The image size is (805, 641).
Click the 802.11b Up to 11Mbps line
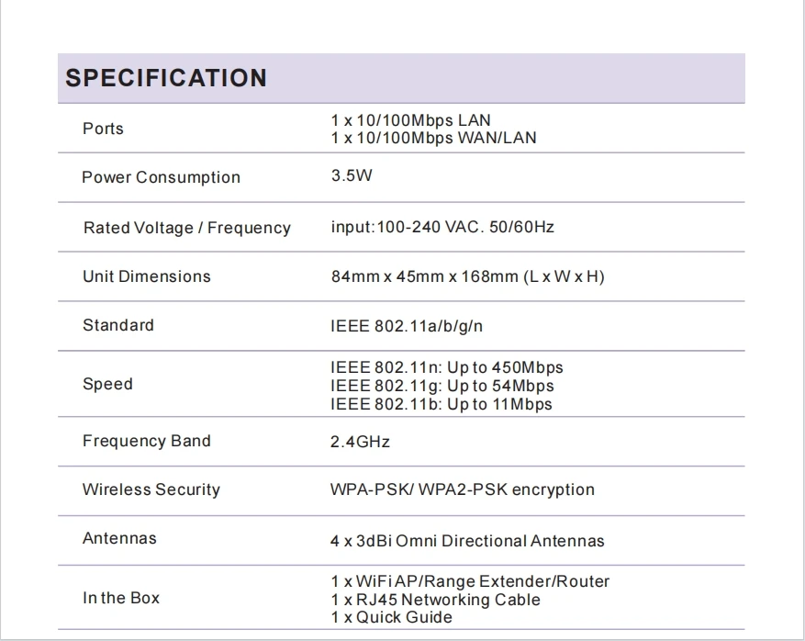[x=442, y=404]
